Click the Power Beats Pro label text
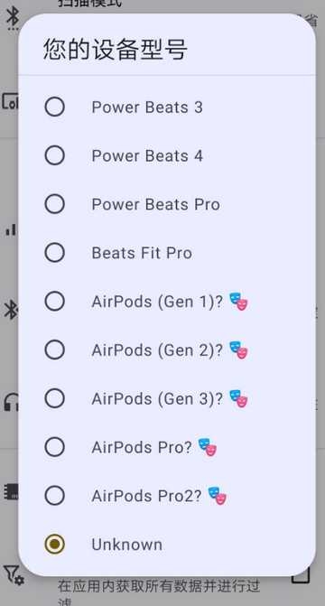 156,204
